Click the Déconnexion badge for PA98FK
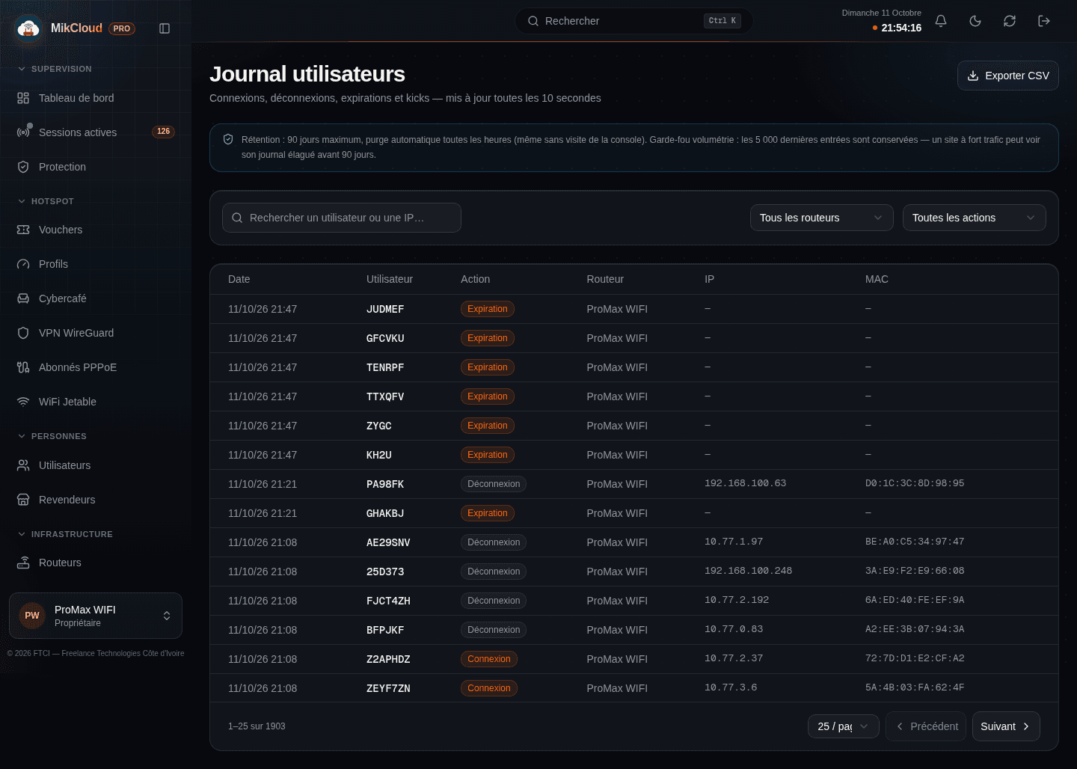 494,484
